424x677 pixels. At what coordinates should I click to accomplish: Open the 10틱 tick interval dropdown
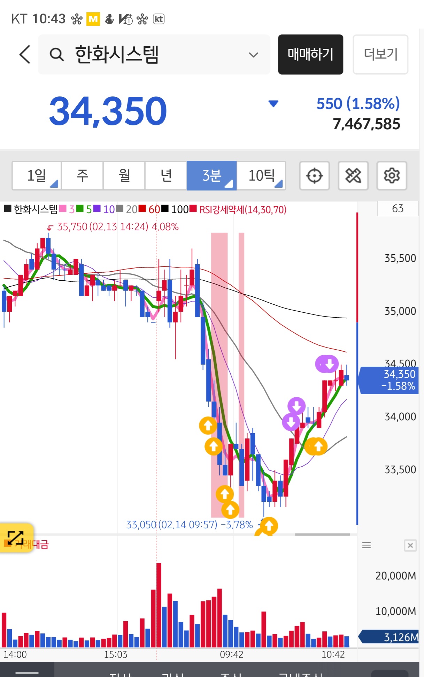(261, 176)
